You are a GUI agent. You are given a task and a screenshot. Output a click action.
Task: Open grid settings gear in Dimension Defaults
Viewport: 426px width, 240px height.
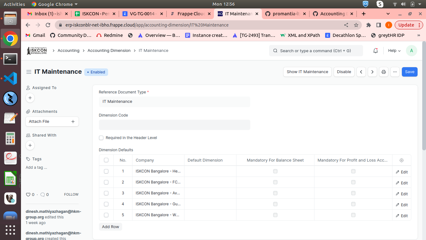(402, 160)
